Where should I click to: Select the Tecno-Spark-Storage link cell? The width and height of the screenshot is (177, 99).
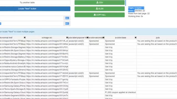tap(13, 89)
